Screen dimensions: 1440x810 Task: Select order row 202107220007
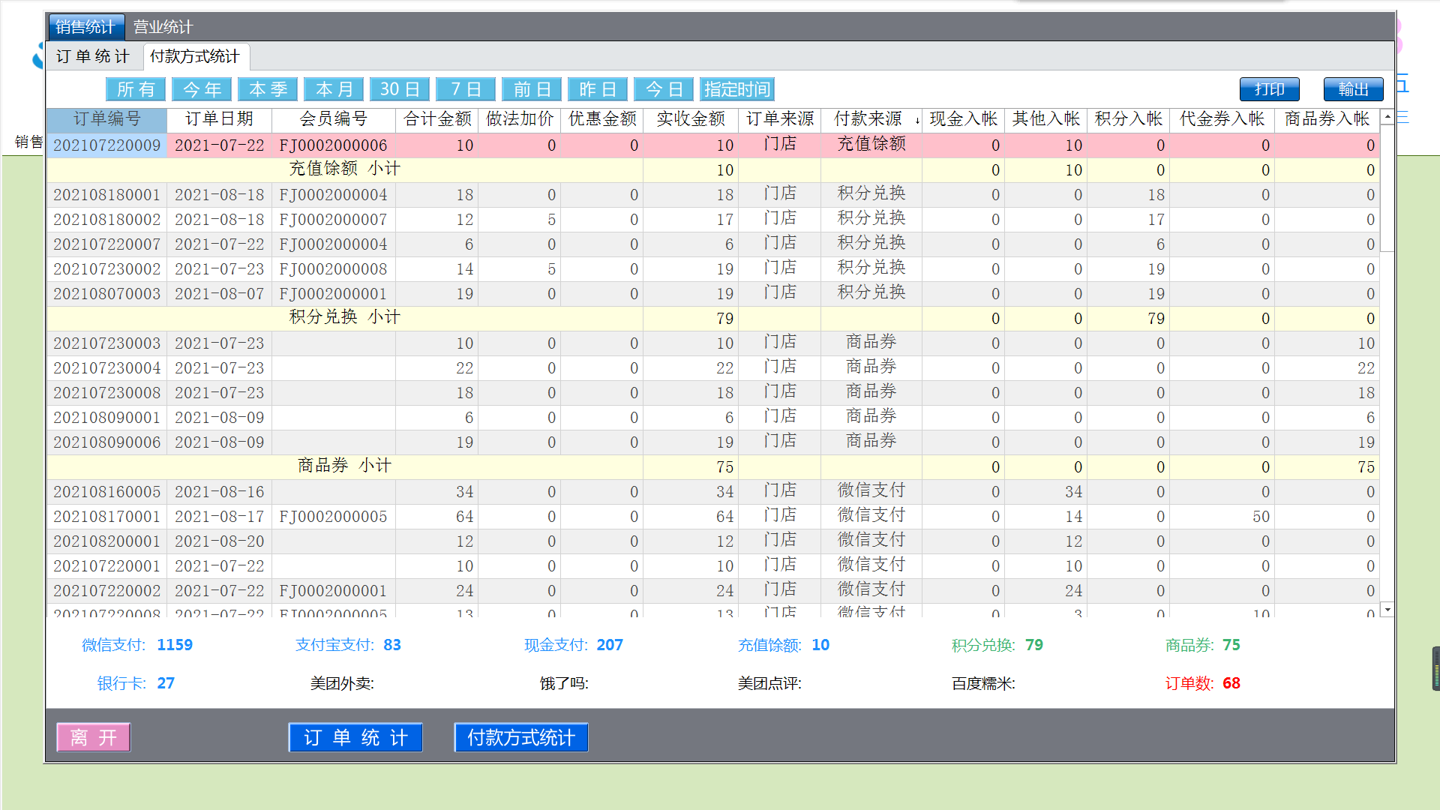click(712, 244)
